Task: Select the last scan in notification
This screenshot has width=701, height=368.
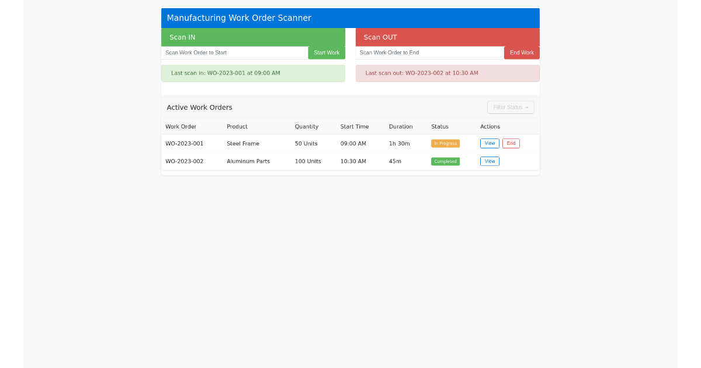Action: coord(253,73)
